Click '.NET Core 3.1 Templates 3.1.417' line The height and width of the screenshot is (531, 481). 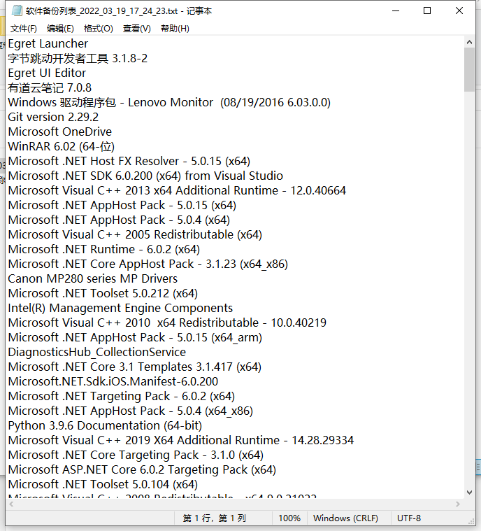pos(135,367)
